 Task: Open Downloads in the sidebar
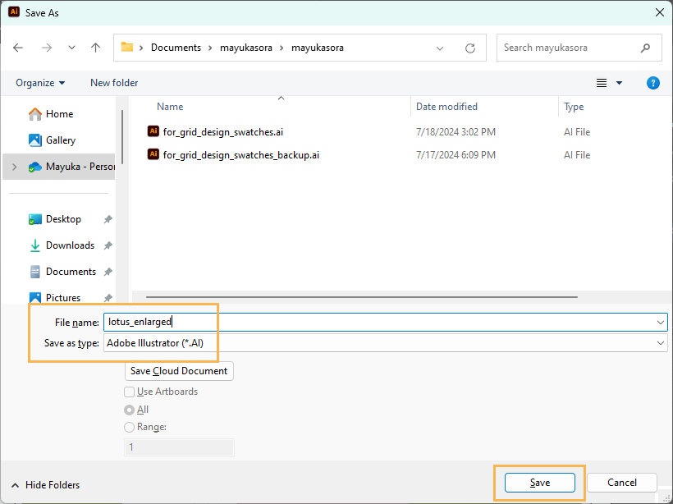[70, 245]
